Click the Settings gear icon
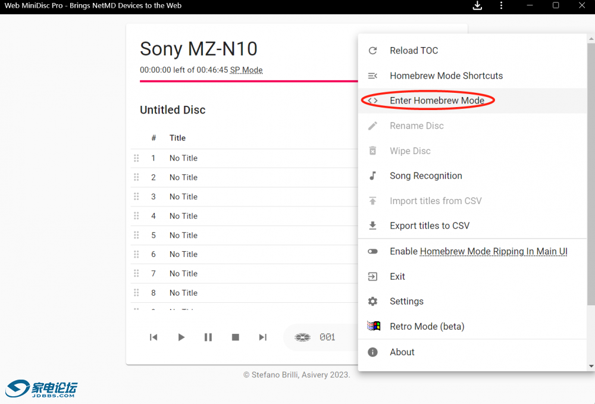Screen dimensions: 595x404 (372, 301)
